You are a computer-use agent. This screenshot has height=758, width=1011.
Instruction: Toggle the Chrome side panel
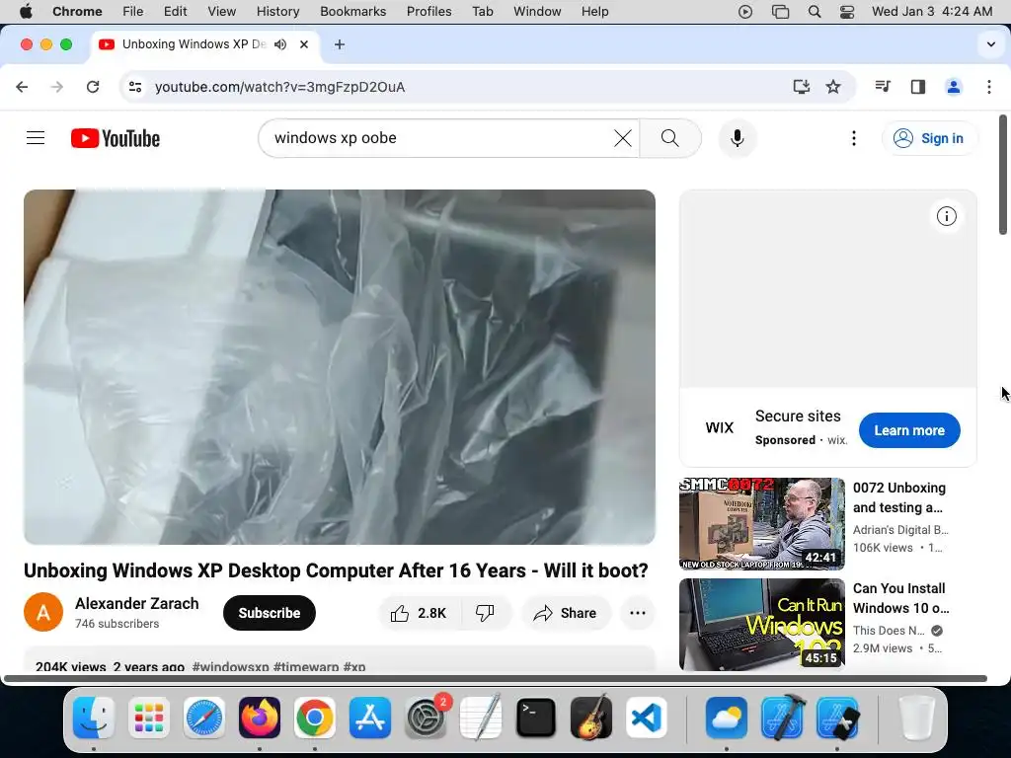(x=918, y=87)
